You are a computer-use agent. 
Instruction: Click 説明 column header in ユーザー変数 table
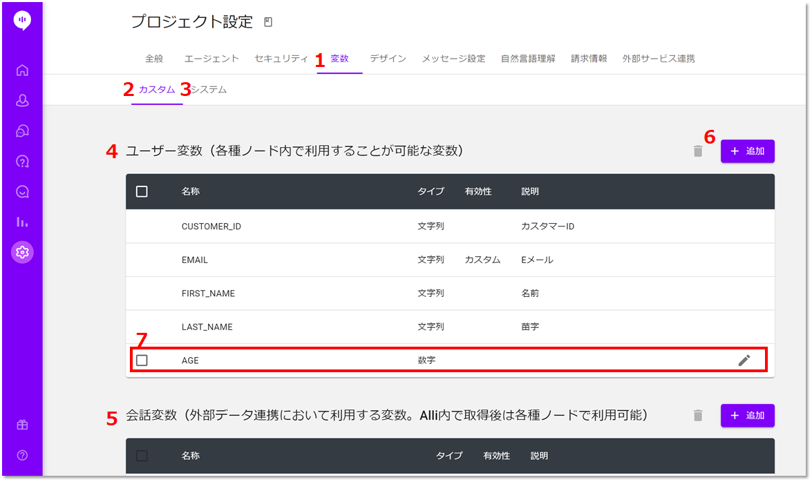tap(530, 191)
